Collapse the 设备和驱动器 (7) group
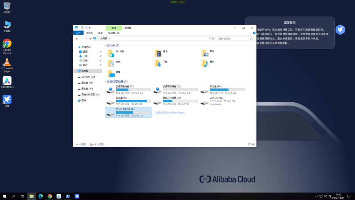The width and height of the screenshot is (355, 200). (x=105, y=82)
